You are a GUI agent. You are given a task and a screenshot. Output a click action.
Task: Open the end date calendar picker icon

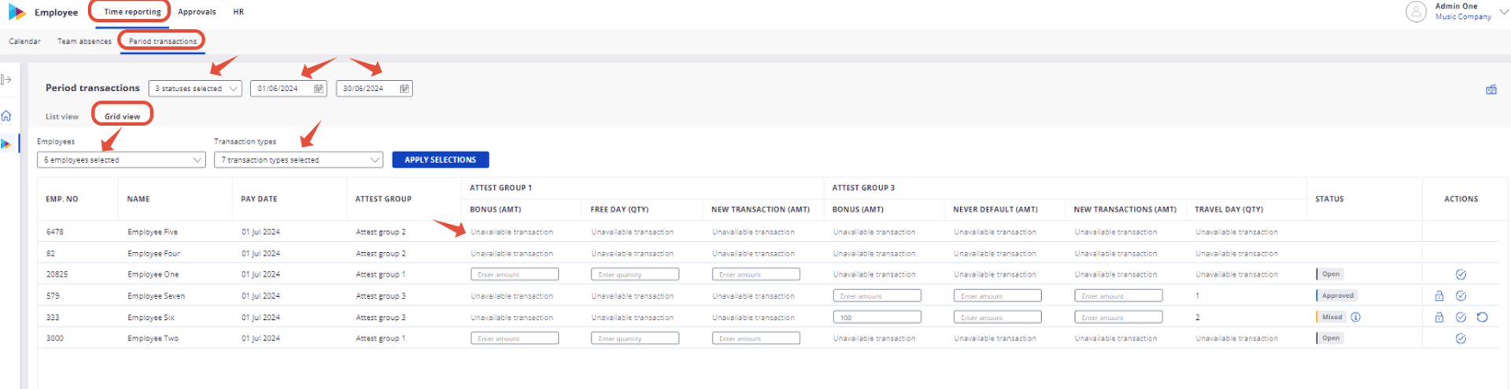pyautogui.click(x=405, y=89)
